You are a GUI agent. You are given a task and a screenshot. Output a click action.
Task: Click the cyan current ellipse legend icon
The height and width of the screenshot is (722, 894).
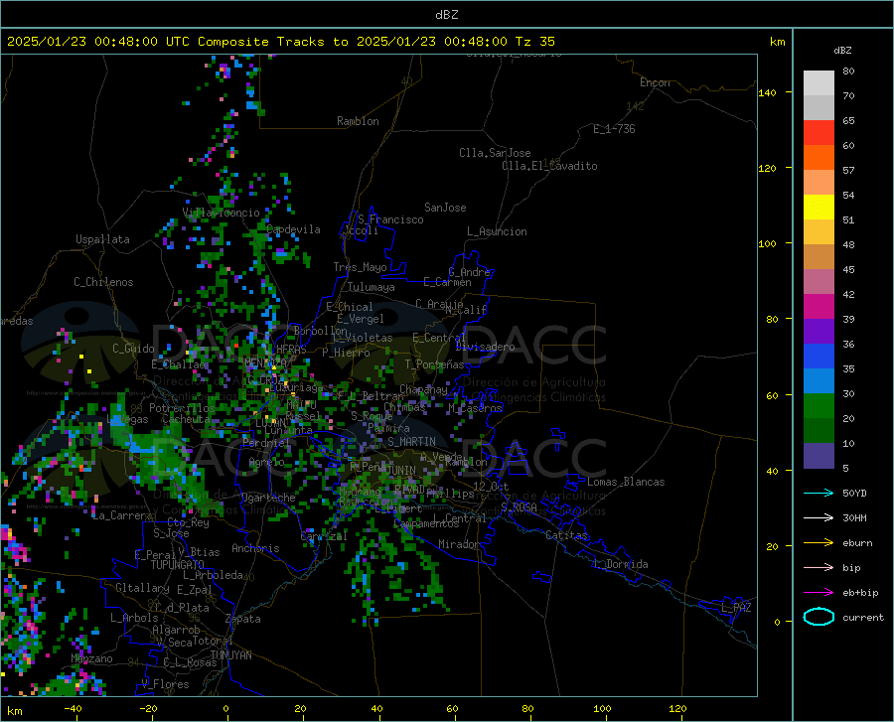click(819, 617)
